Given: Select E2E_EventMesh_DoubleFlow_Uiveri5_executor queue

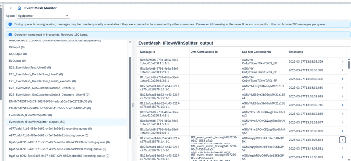Looking at the screenshot, I should tap(66, 81).
